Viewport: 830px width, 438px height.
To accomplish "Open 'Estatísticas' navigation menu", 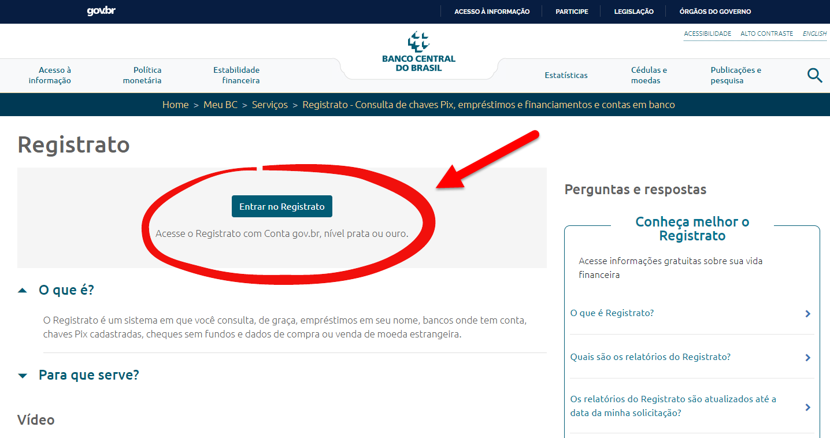I will [566, 75].
